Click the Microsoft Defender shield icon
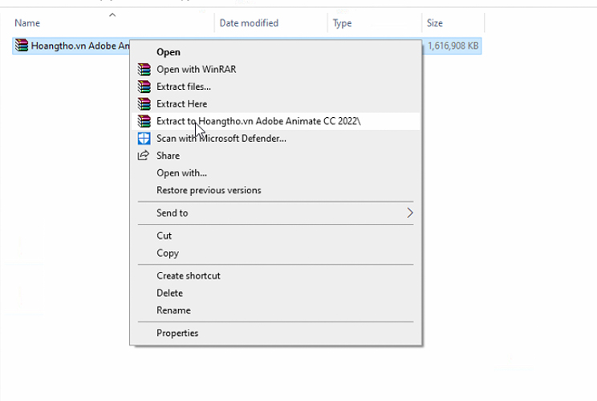The image size is (597, 401). click(x=144, y=139)
